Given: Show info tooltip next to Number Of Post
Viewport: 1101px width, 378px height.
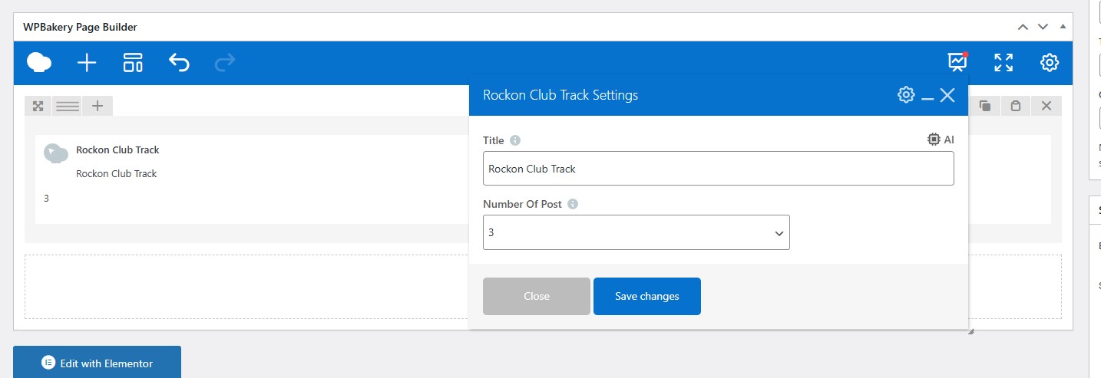Looking at the screenshot, I should (573, 204).
